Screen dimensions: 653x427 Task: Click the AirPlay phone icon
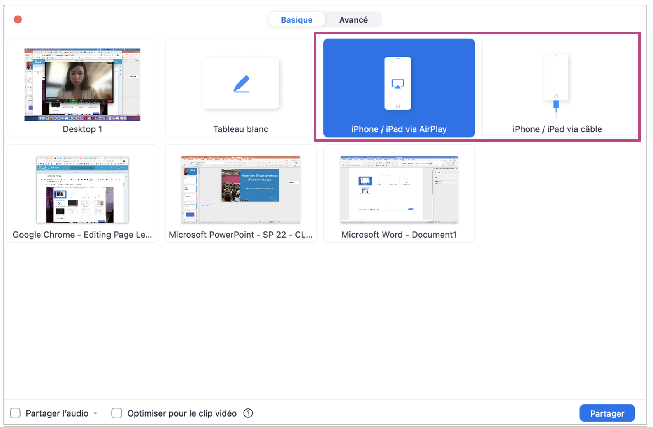[398, 83]
